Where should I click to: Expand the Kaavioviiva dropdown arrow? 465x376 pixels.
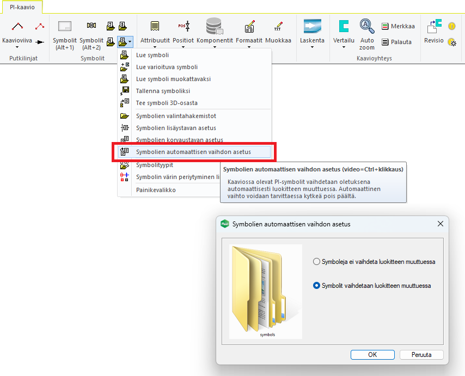(17, 47)
